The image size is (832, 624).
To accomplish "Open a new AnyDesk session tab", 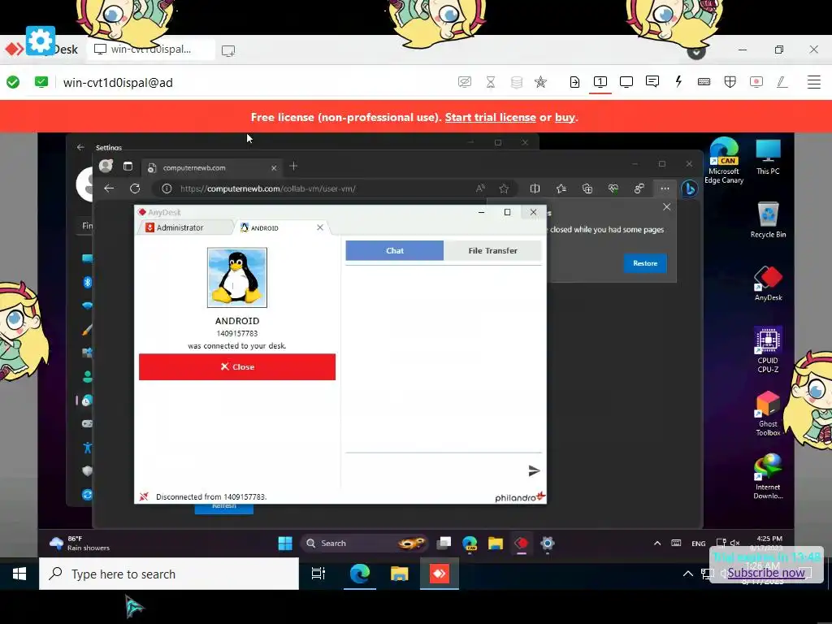I will (x=228, y=50).
